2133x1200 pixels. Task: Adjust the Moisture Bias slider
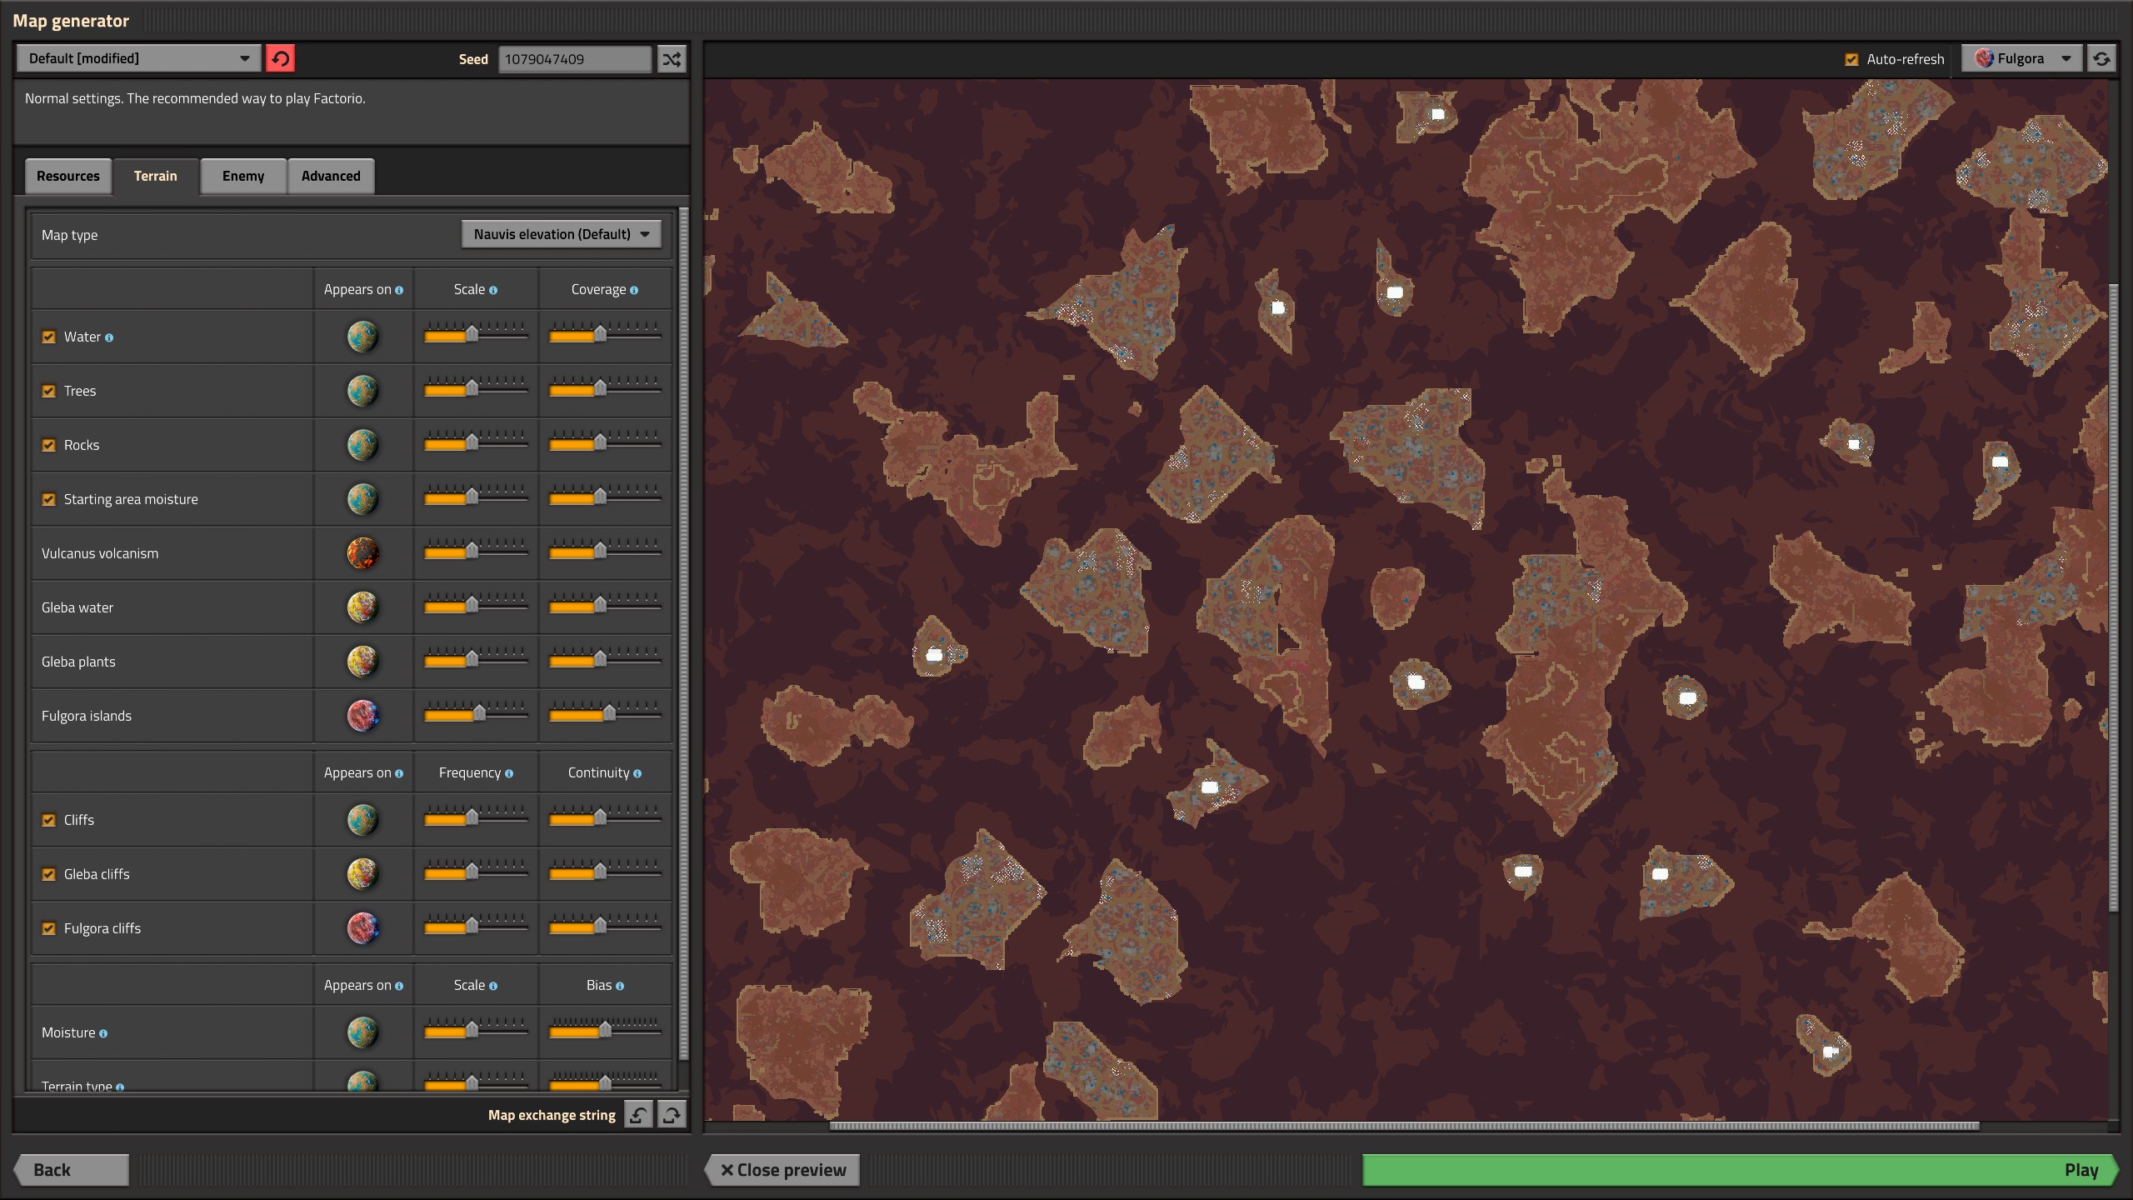coord(605,1030)
